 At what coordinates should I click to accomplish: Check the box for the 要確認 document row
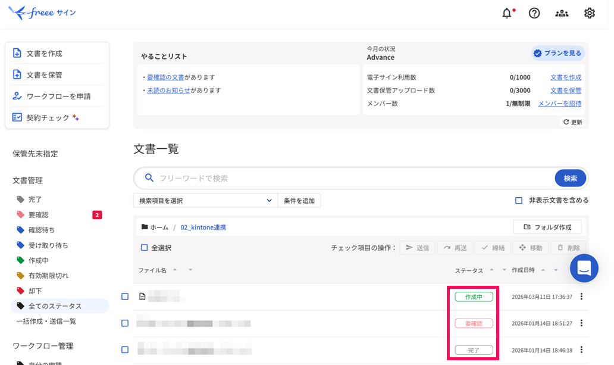[125, 323]
